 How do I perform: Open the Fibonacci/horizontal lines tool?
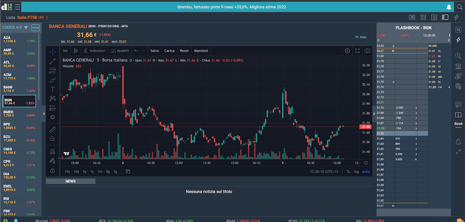[52, 70]
